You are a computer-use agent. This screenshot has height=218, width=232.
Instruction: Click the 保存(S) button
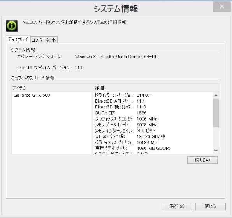(177, 206)
